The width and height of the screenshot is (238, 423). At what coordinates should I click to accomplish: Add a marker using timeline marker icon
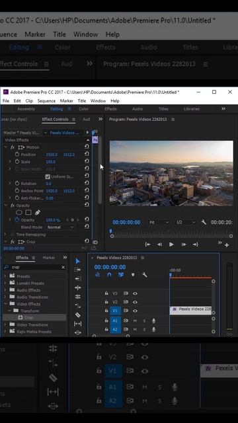click(x=133, y=275)
